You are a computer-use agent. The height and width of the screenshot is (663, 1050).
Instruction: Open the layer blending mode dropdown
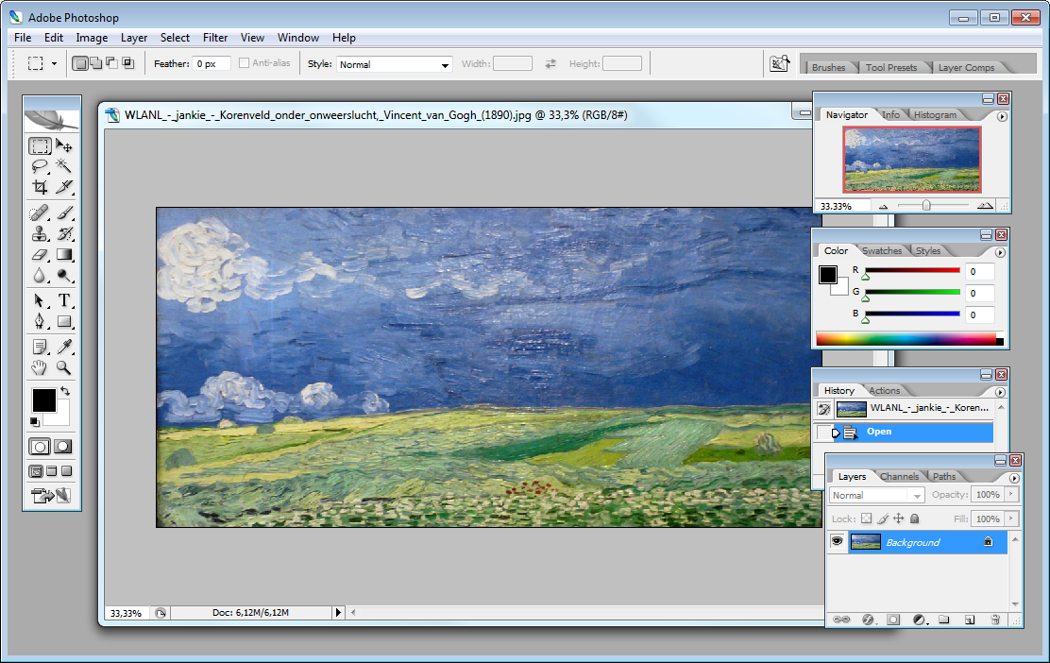coord(877,495)
